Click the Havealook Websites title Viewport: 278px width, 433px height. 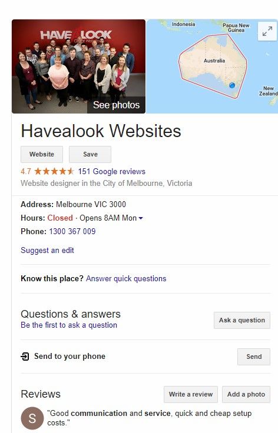pyautogui.click(x=101, y=131)
